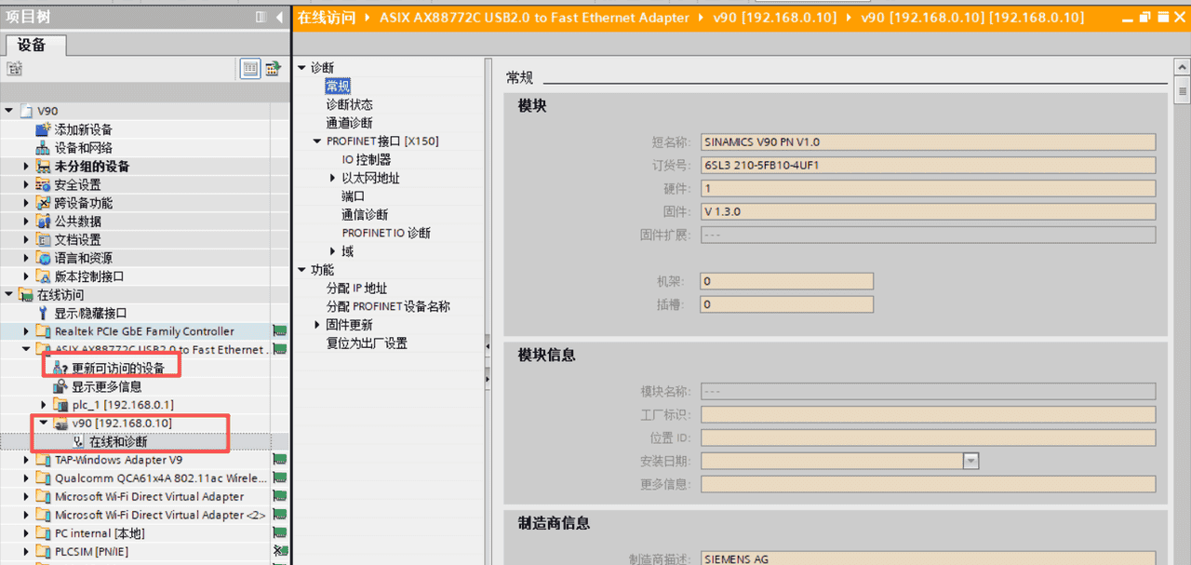This screenshot has height=565, width=1191.
Task: Collapse project tree using left arrow toggle
Action: [x=280, y=16]
